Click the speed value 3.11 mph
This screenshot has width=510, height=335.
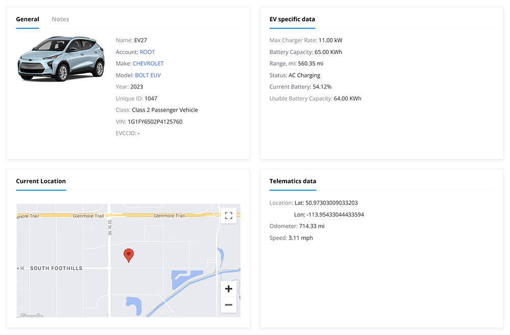(x=300, y=238)
